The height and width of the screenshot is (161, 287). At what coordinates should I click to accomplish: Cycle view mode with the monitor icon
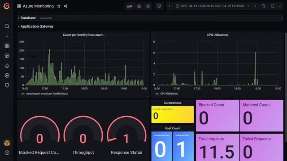pyautogui.click(x=159, y=6)
